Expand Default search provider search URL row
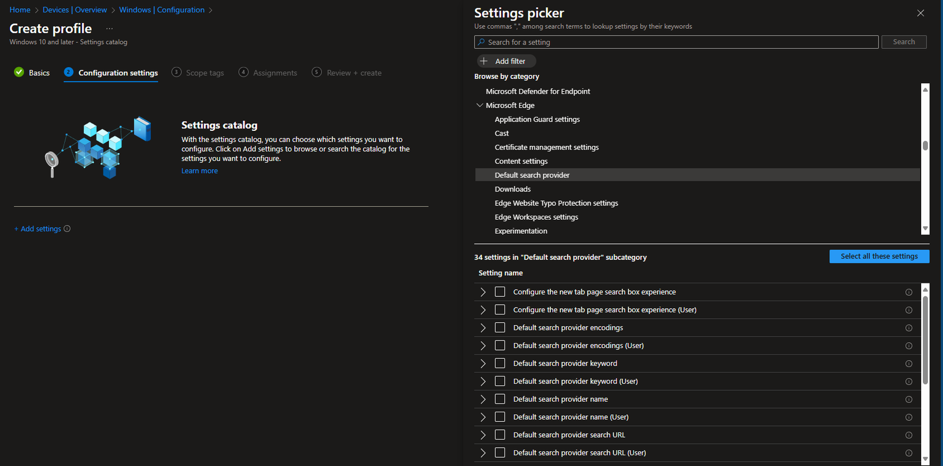This screenshot has width=943, height=466. point(483,435)
